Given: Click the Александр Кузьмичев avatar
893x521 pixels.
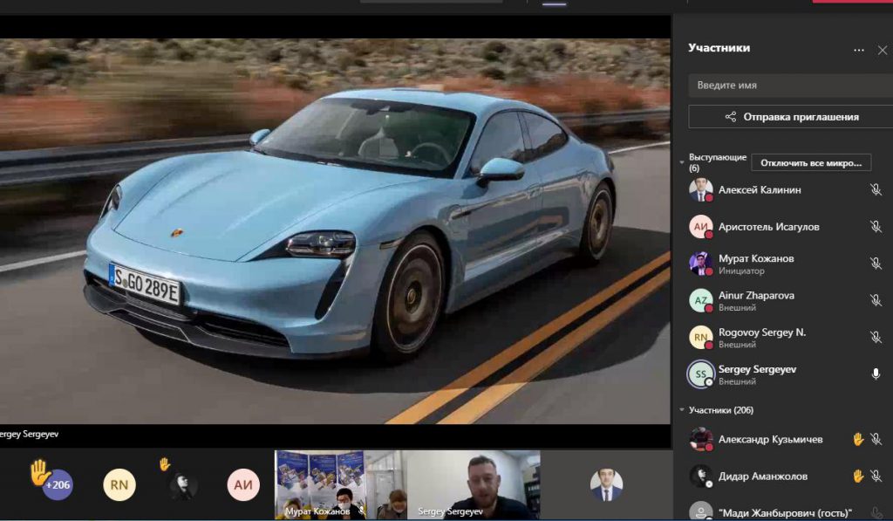Looking at the screenshot, I should (701, 440).
